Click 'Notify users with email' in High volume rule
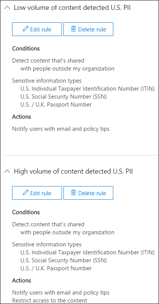 [61, 292]
